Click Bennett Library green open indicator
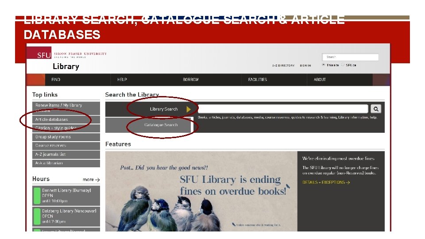 click(37, 196)
